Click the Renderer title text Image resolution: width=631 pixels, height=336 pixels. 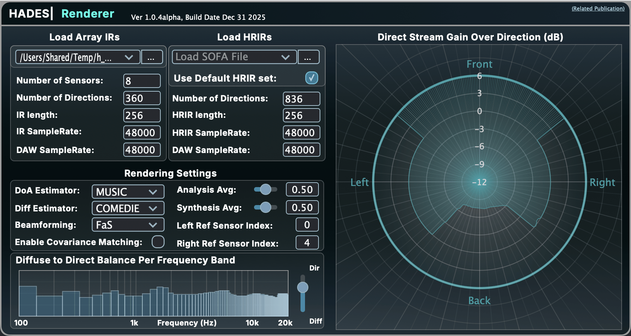pyautogui.click(x=88, y=13)
